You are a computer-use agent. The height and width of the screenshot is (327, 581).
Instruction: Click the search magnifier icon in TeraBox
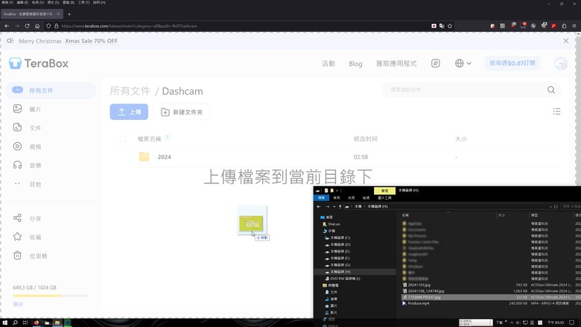point(551,89)
